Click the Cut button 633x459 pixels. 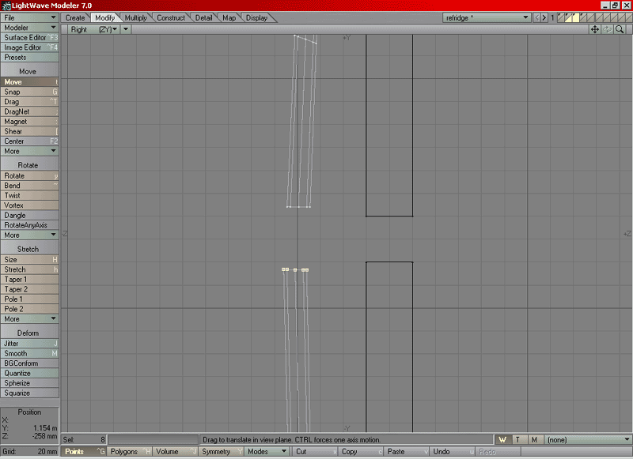pyautogui.click(x=314, y=451)
